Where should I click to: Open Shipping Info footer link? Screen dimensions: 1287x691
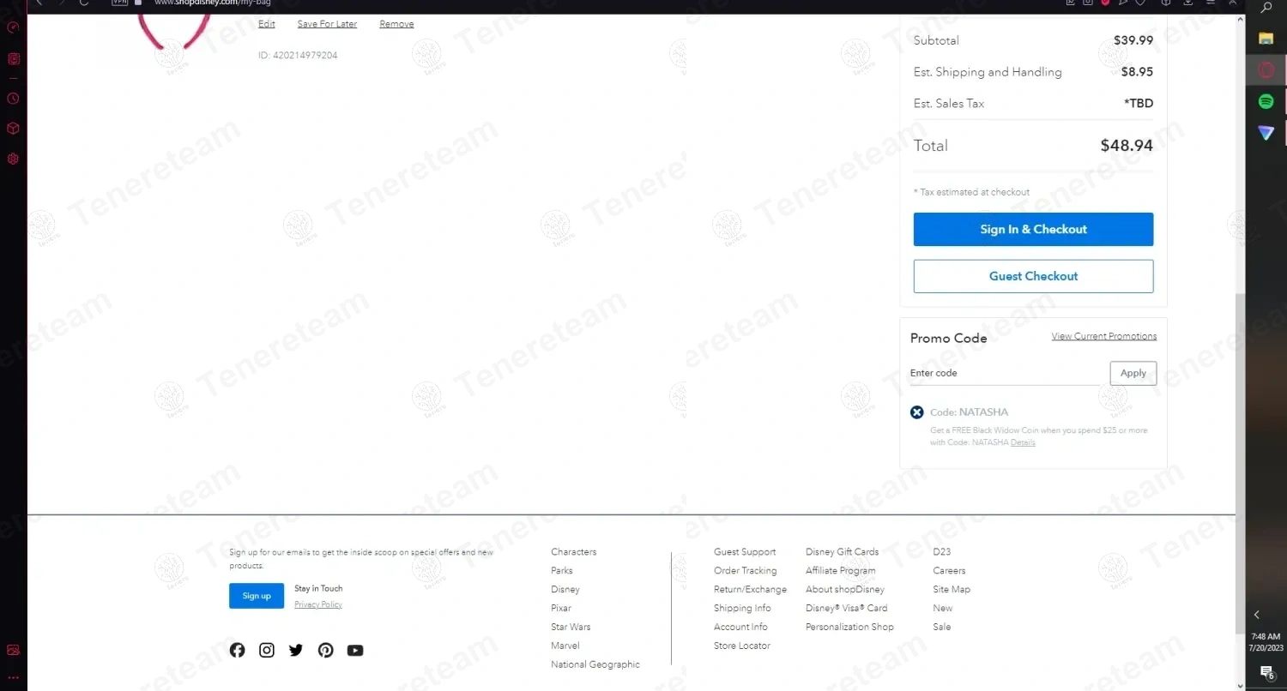click(x=742, y=609)
